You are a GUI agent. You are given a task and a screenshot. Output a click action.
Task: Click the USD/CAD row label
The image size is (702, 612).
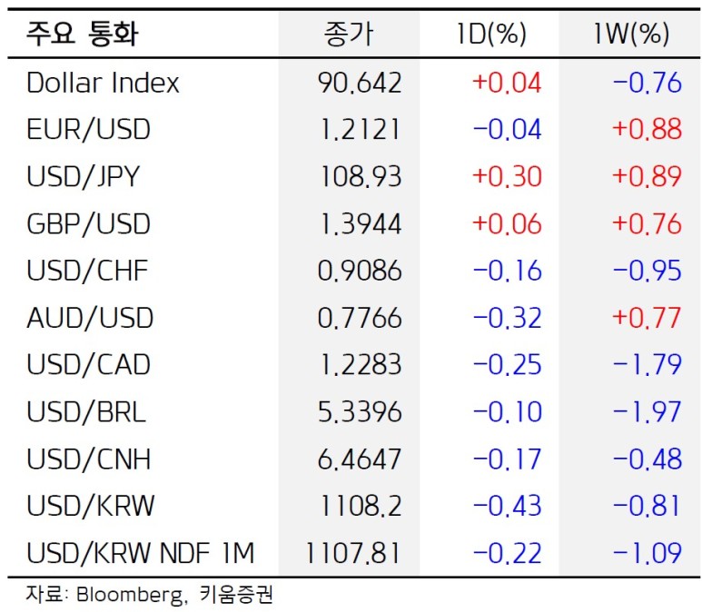click(x=88, y=364)
